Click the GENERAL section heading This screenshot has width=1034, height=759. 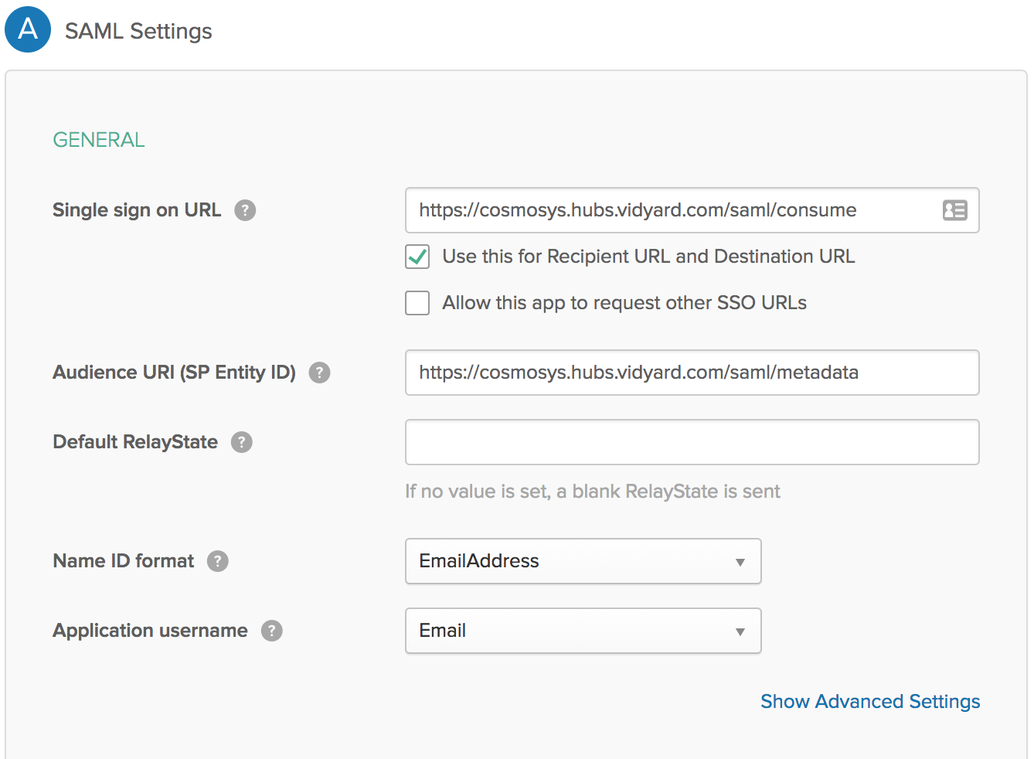click(99, 140)
